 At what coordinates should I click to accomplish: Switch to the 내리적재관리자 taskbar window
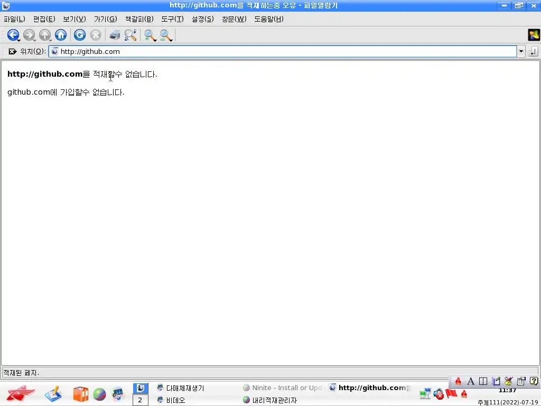point(283,400)
